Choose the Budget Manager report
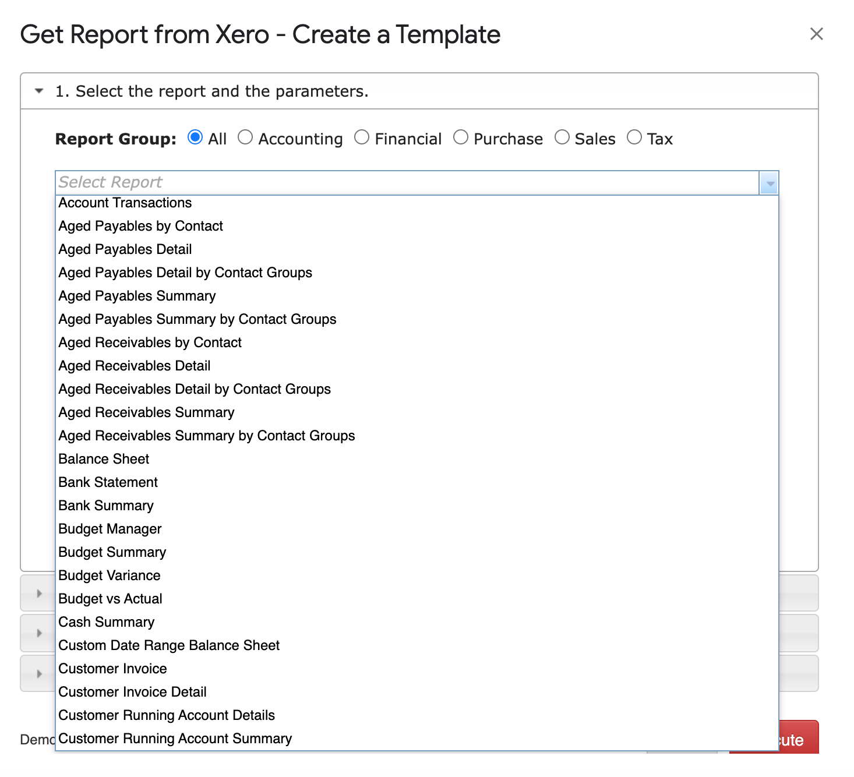 coord(417,529)
